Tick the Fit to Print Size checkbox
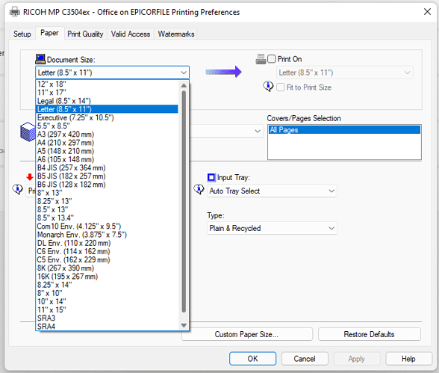This screenshot has width=439, height=373. pyautogui.click(x=281, y=87)
